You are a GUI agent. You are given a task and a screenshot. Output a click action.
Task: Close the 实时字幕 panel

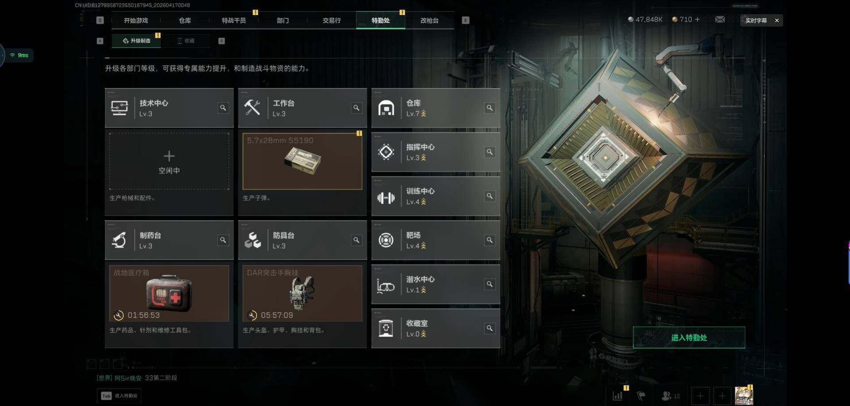click(777, 20)
